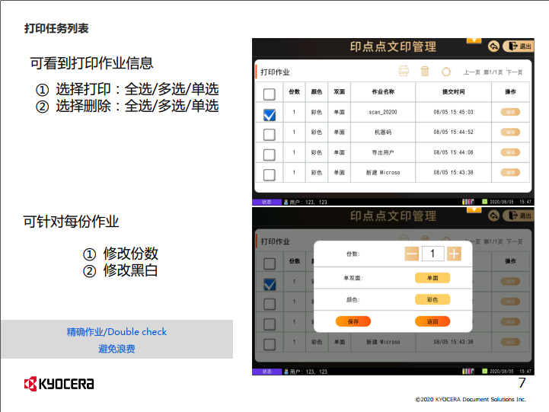This screenshot has width=549, height=412.
Task: Tick the select-all header checkbox in upper table
Action: pos(269,94)
